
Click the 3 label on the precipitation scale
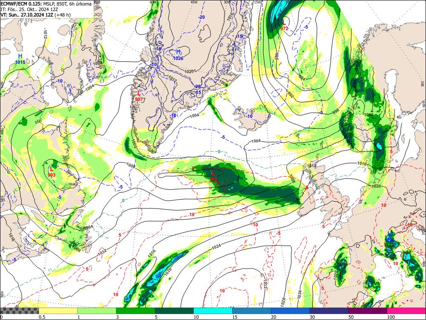pyautogui.click(x=118, y=317)
